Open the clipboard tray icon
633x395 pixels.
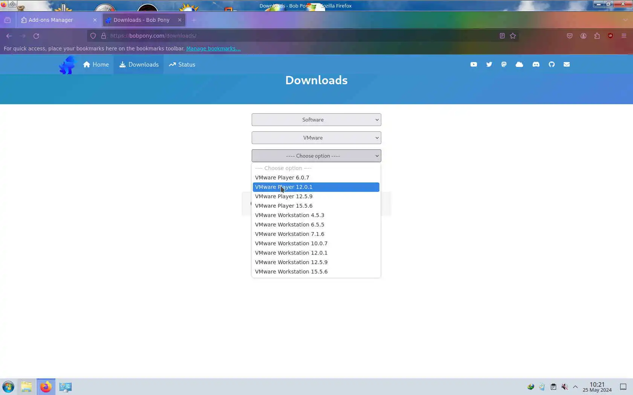[553, 387]
